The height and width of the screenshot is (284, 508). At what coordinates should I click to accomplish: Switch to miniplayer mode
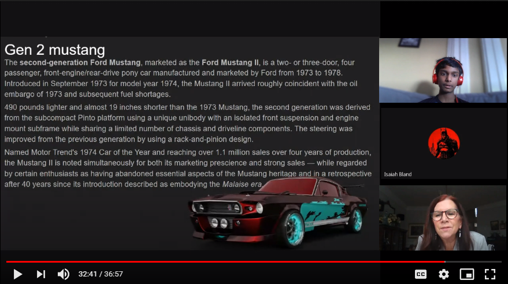(466, 274)
